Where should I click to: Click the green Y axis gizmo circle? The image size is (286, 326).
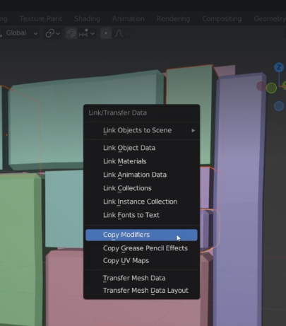pyautogui.click(x=271, y=88)
